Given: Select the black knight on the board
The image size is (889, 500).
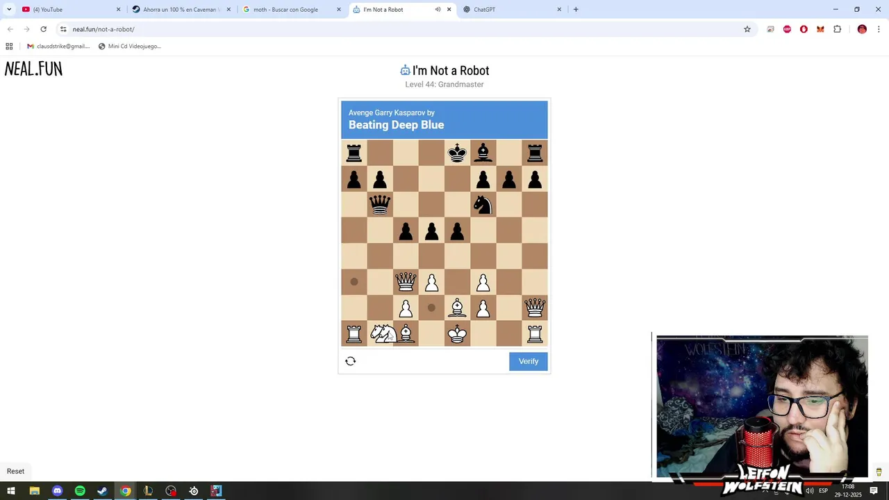Looking at the screenshot, I should tap(483, 205).
